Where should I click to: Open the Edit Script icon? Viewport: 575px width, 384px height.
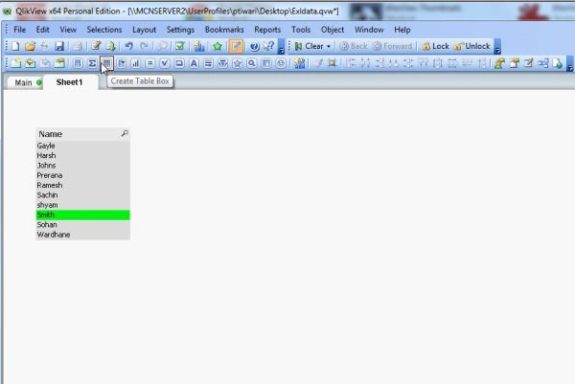pos(97,46)
